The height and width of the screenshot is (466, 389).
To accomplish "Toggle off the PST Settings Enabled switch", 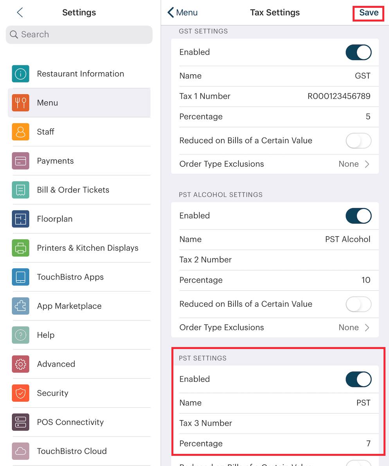I will click(x=358, y=380).
